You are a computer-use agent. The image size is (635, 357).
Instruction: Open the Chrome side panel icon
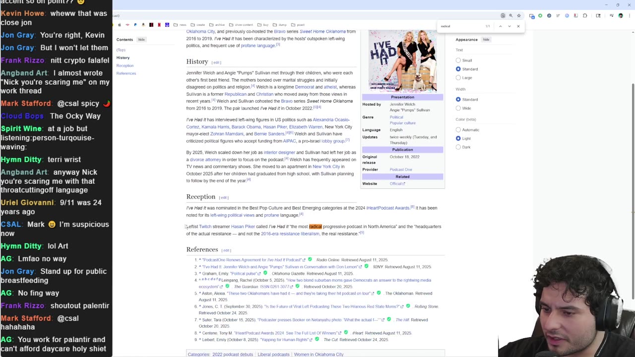[598, 15]
